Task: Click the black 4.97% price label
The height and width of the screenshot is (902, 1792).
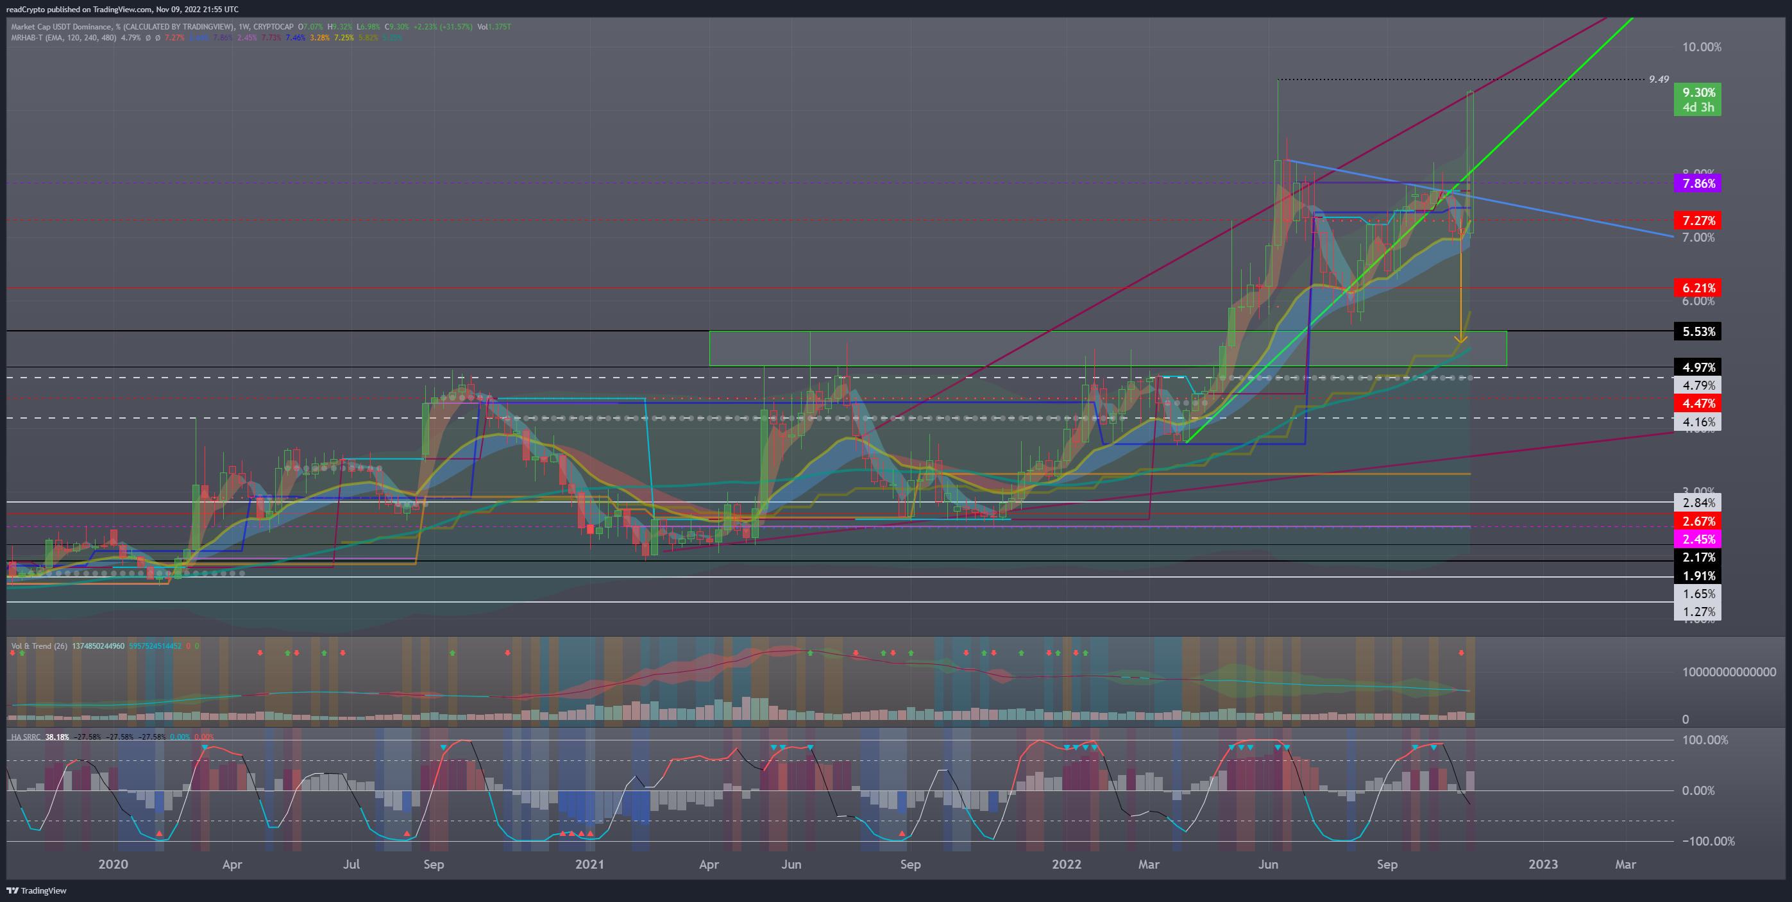Action: point(1698,367)
